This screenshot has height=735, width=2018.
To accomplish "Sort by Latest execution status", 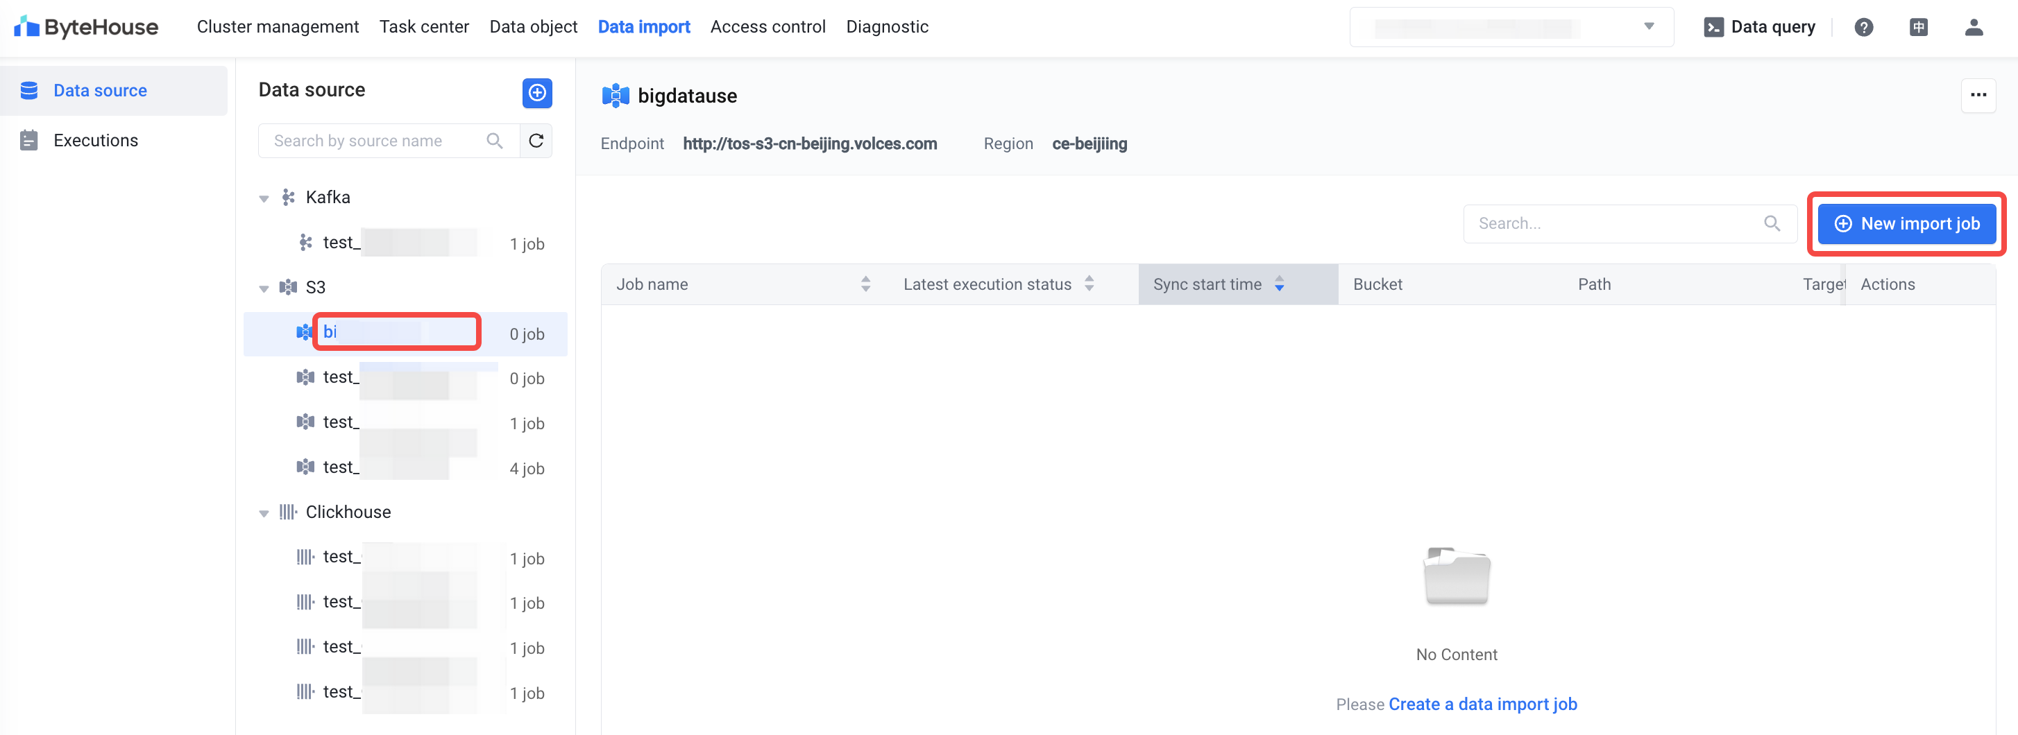I will tap(1088, 284).
